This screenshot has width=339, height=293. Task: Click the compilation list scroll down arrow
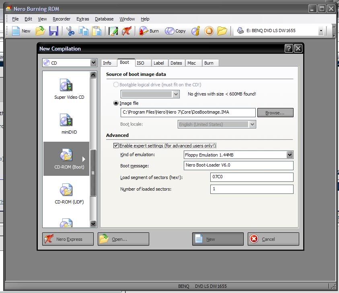93,224
